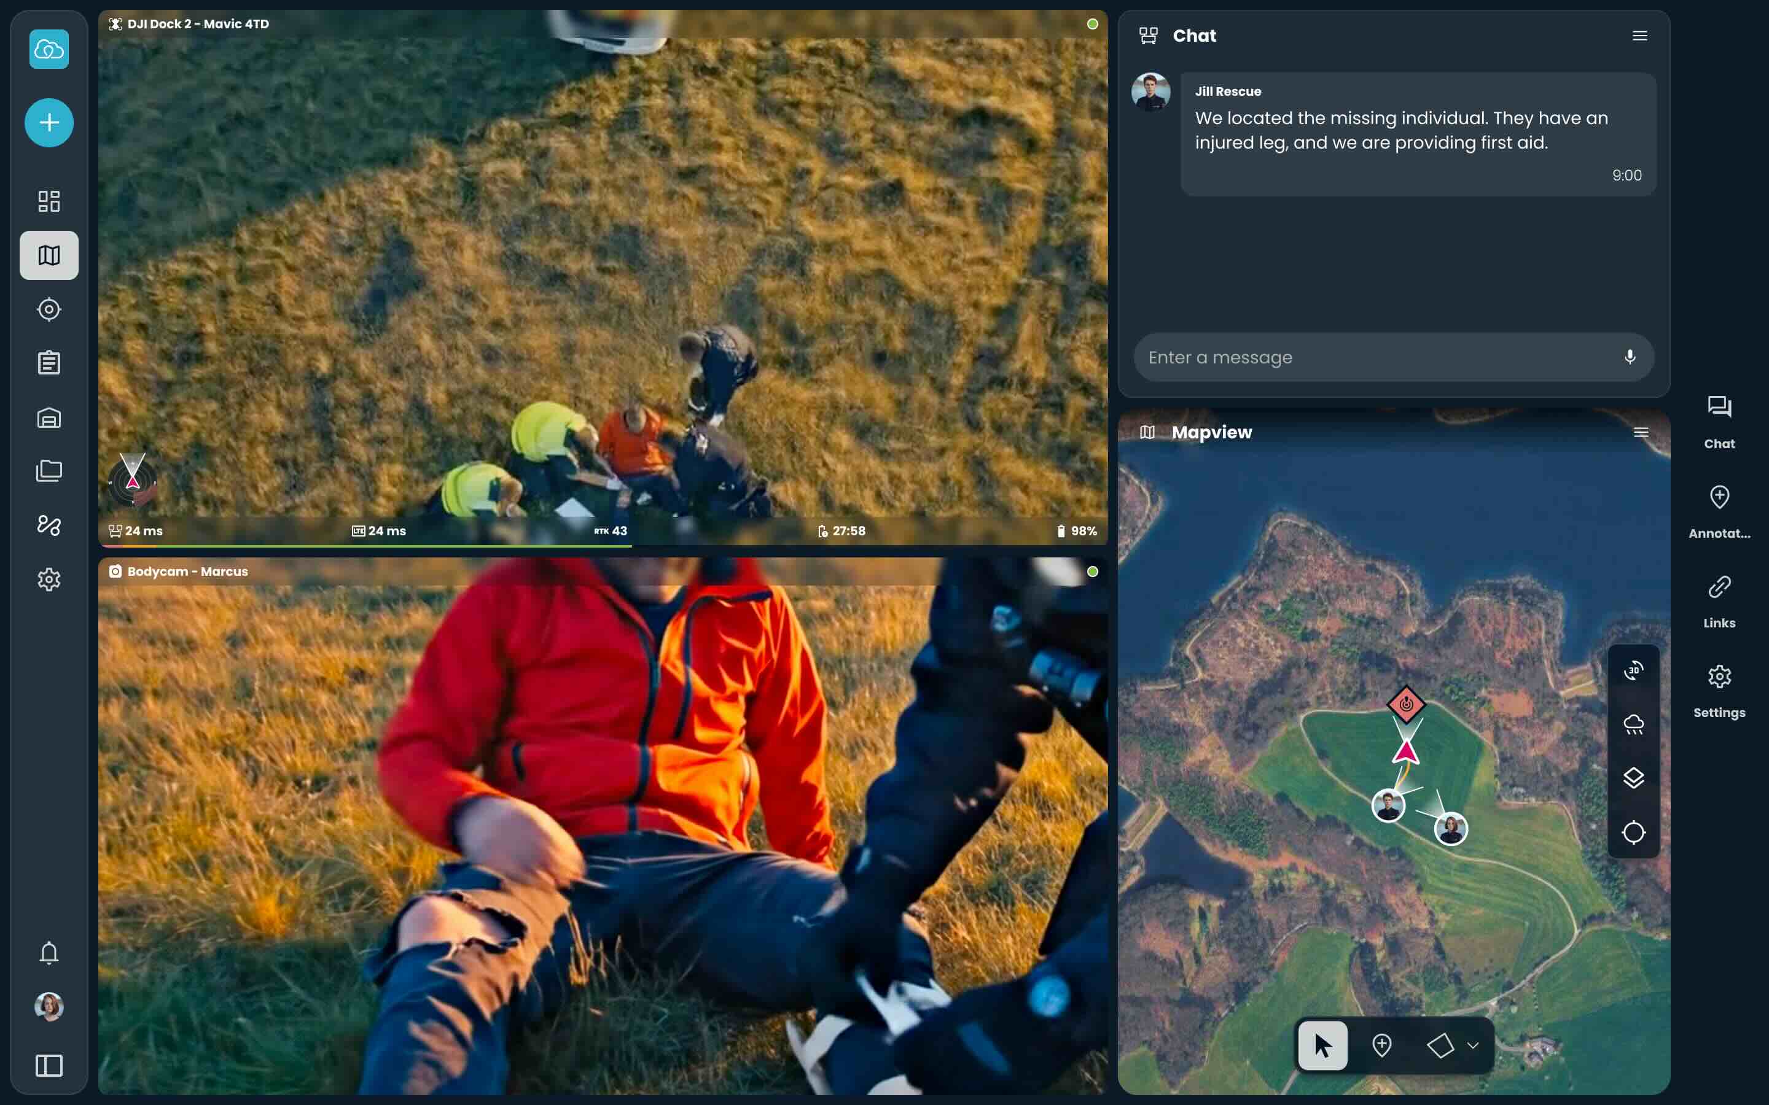The image size is (1769, 1105).
Task: Click the RTK 43 status value
Action: pyautogui.click(x=611, y=531)
